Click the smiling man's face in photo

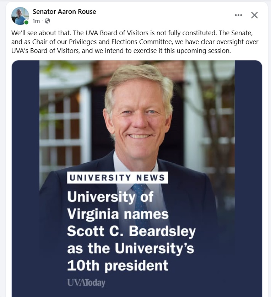[139, 114]
